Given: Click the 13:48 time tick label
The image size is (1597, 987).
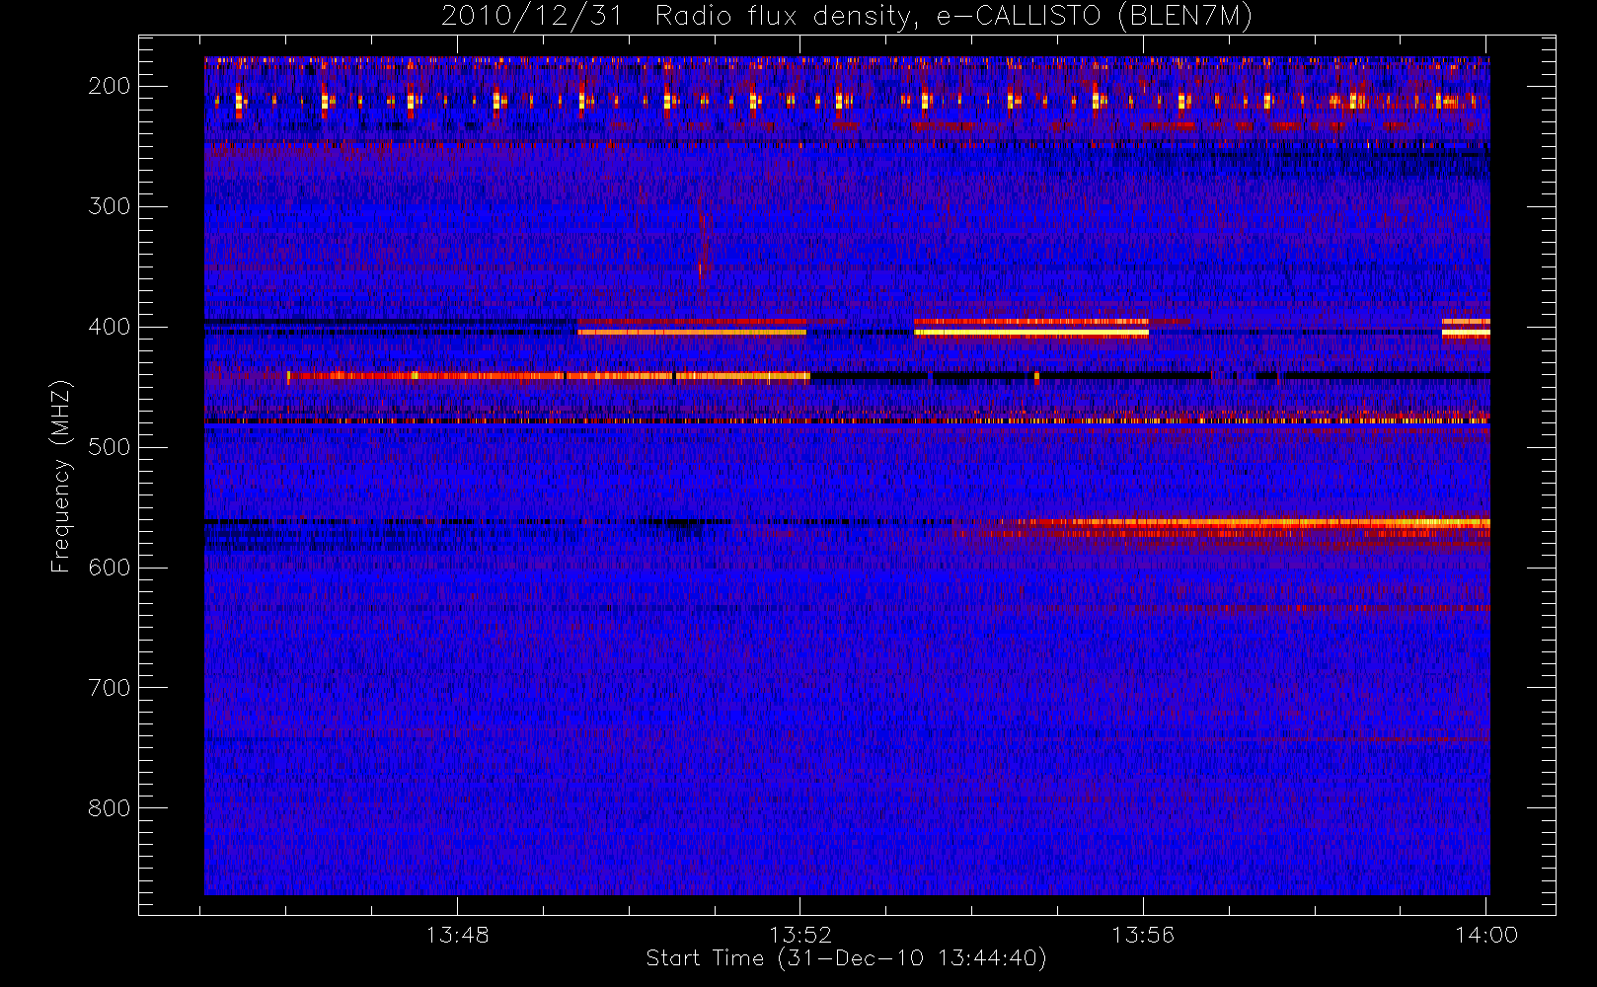Looking at the screenshot, I should [457, 935].
